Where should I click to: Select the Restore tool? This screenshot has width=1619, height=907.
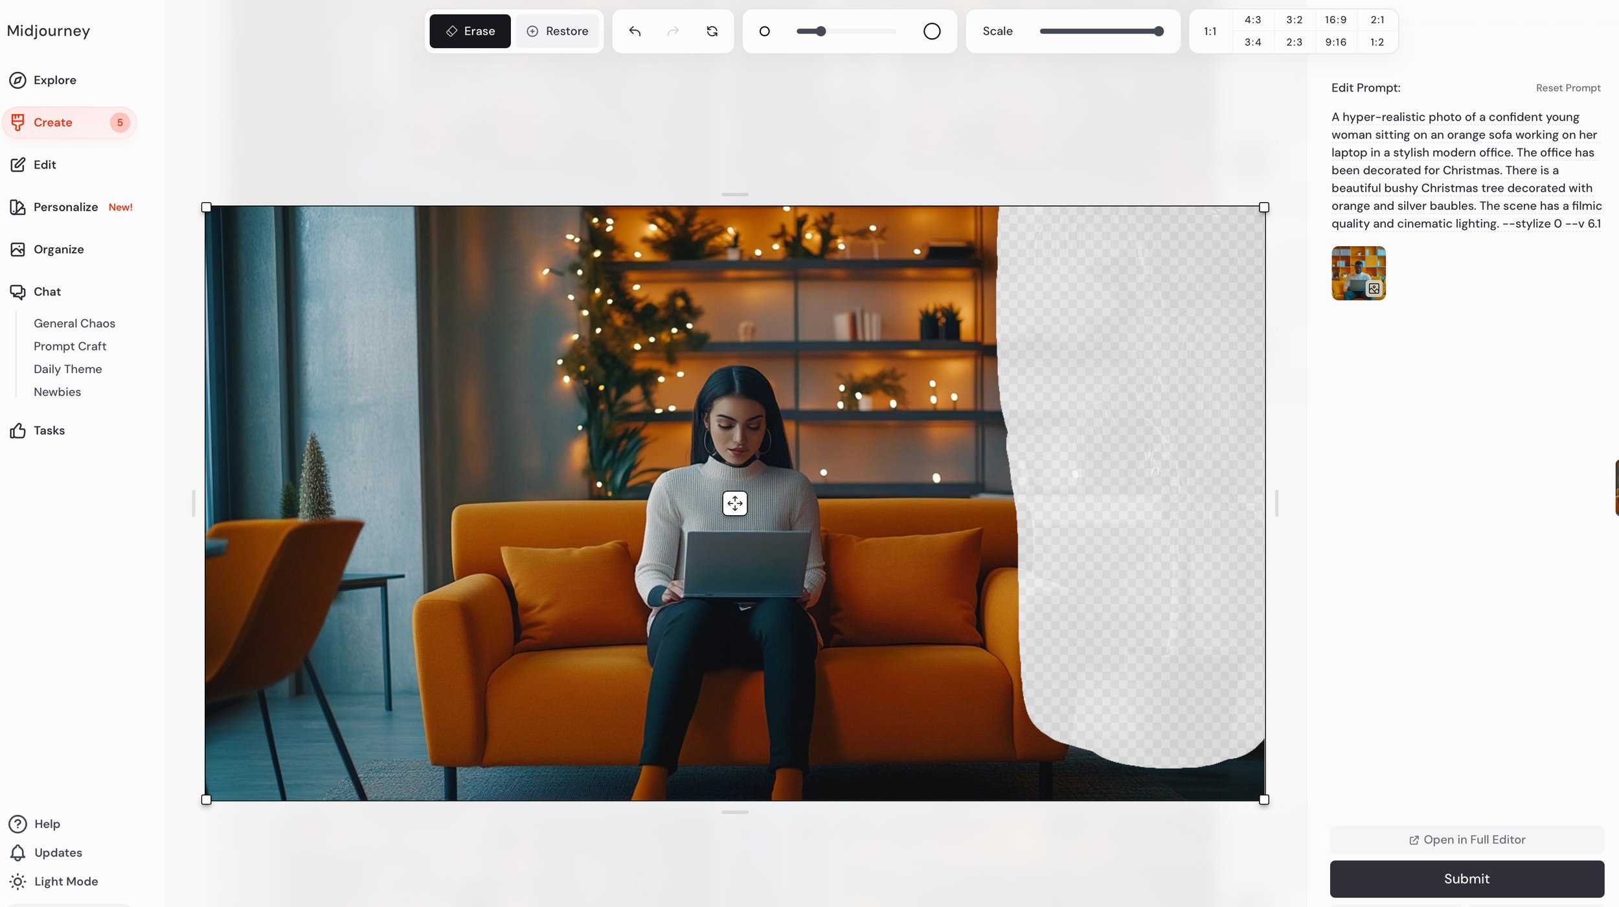[x=558, y=31]
